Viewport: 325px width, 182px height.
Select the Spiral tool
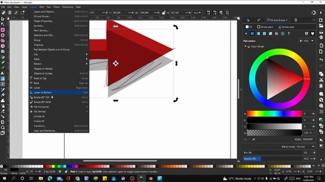3,52
